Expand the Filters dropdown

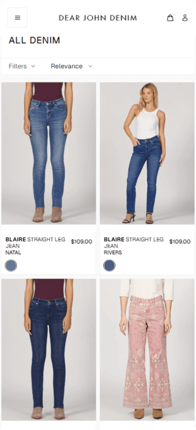(x=22, y=66)
